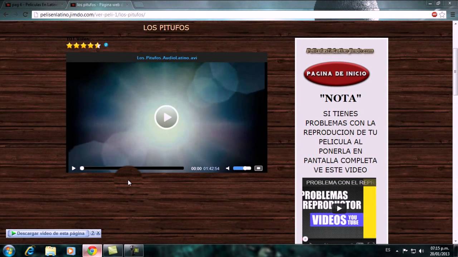458x257 pixels.
Task: Rate the movie with the fifth star
Action: coord(98,45)
